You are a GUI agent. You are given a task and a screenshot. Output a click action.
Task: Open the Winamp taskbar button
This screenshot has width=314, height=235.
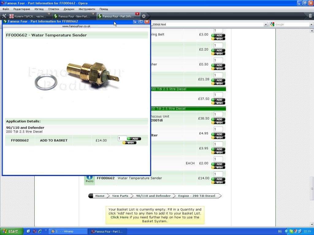click(x=68, y=231)
